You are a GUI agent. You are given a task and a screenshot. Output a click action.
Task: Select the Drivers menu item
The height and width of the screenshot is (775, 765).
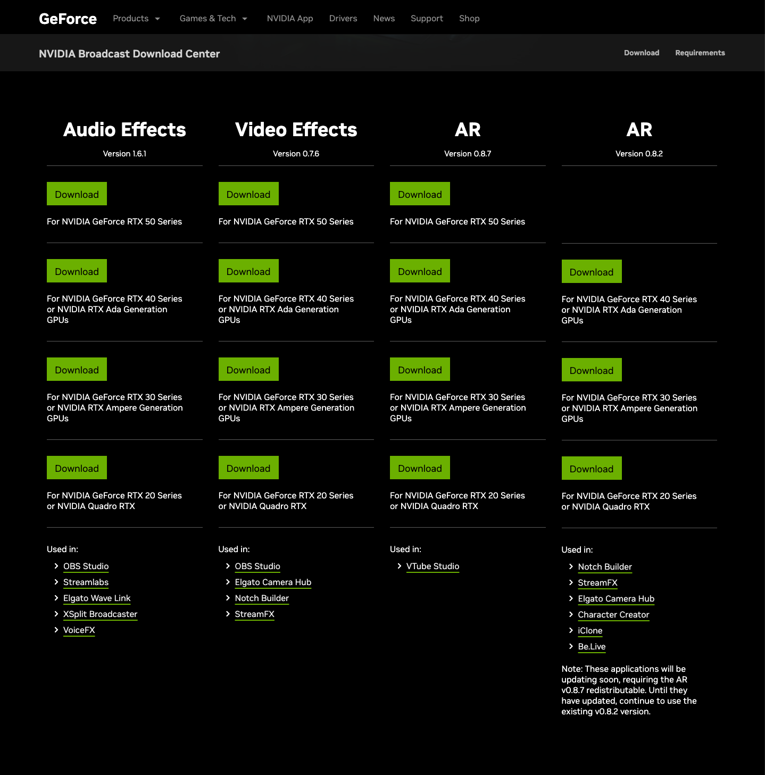pos(343,18)
